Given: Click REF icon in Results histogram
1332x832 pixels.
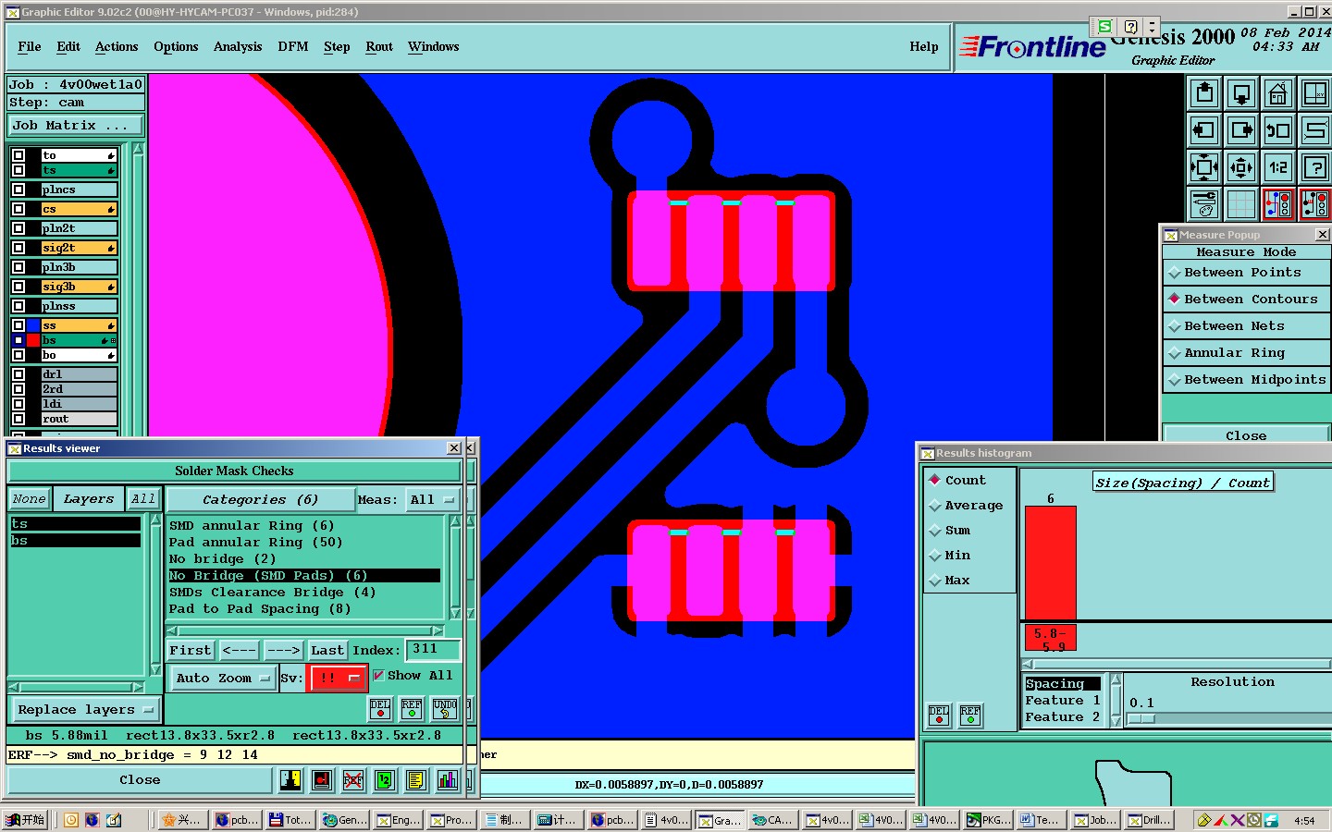Looking at the screenshot, I should [x=970, y=716].
